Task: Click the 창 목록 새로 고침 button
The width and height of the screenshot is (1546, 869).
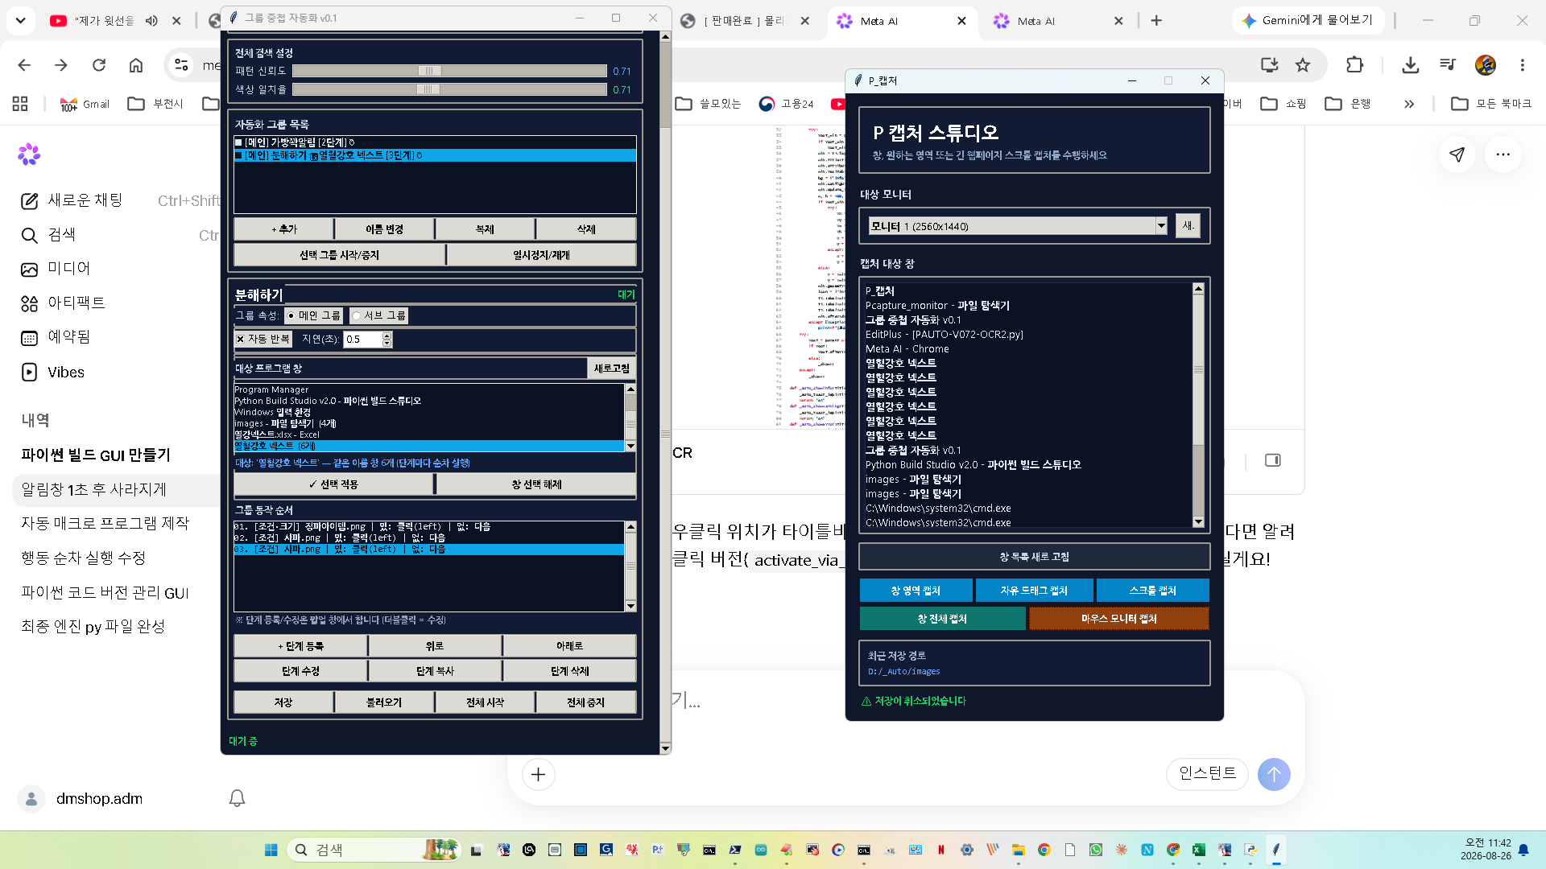Action: pos(1035,557)
